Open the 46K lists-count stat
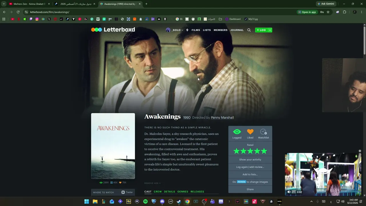This screenshot has width=366, height=206. (x=114, y=183)
